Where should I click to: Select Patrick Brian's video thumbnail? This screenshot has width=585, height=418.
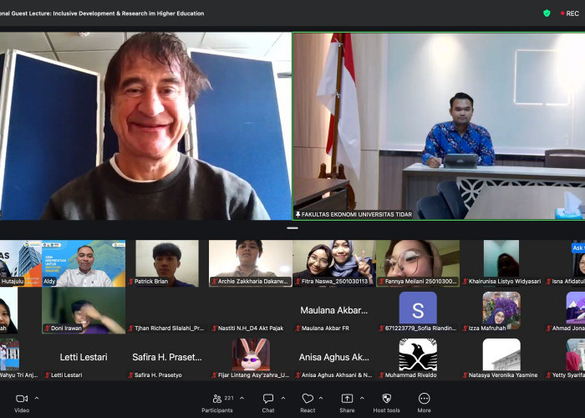(167, 263)
